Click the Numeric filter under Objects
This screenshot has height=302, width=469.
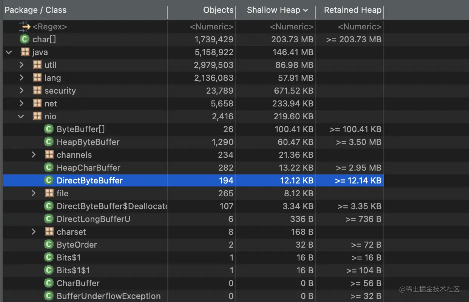click(211, 26)
